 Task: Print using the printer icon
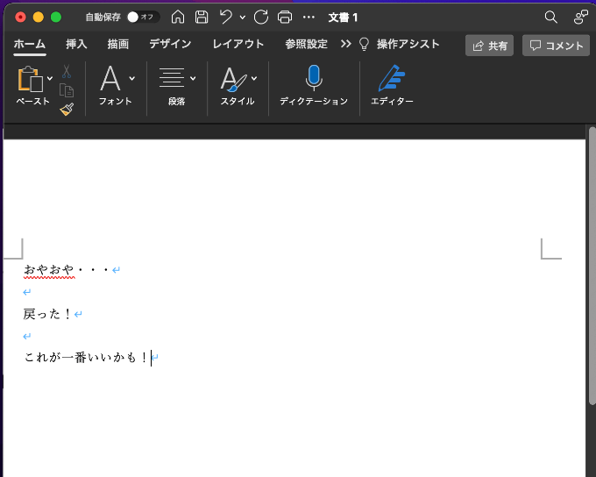tap(284, 17)
